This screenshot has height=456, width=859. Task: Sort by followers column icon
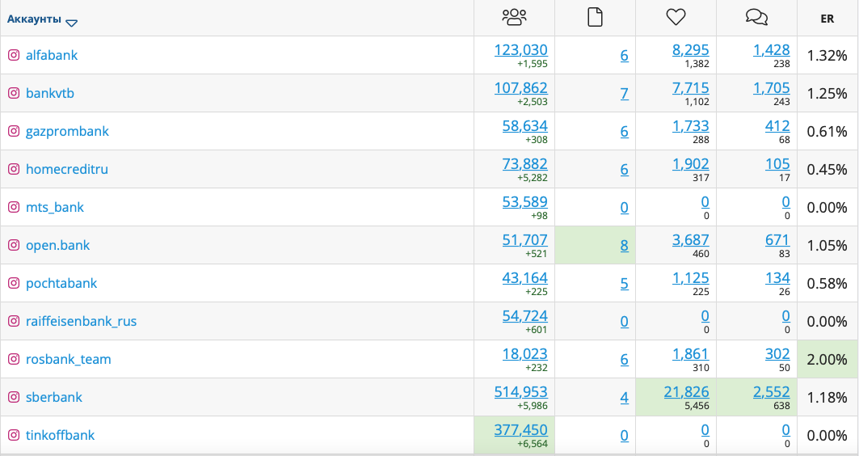coord(514,18)
